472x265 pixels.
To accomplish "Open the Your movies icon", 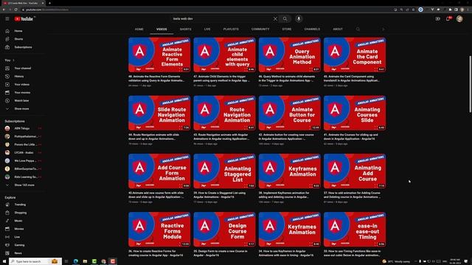I will click(x=7, y=93).
